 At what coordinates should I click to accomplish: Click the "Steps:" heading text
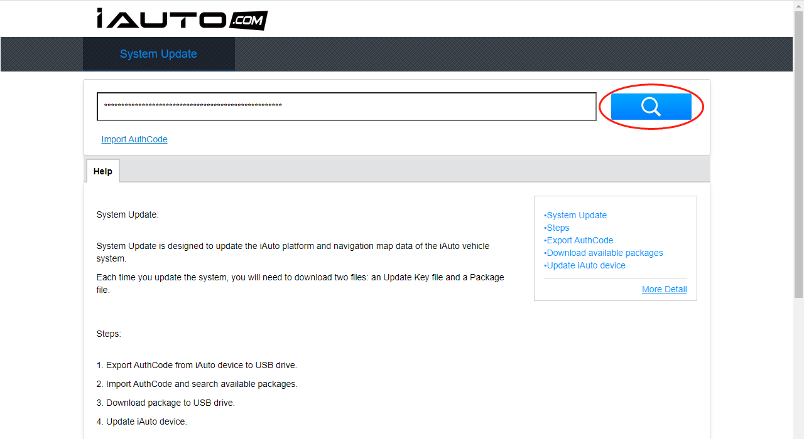(109, 334)
